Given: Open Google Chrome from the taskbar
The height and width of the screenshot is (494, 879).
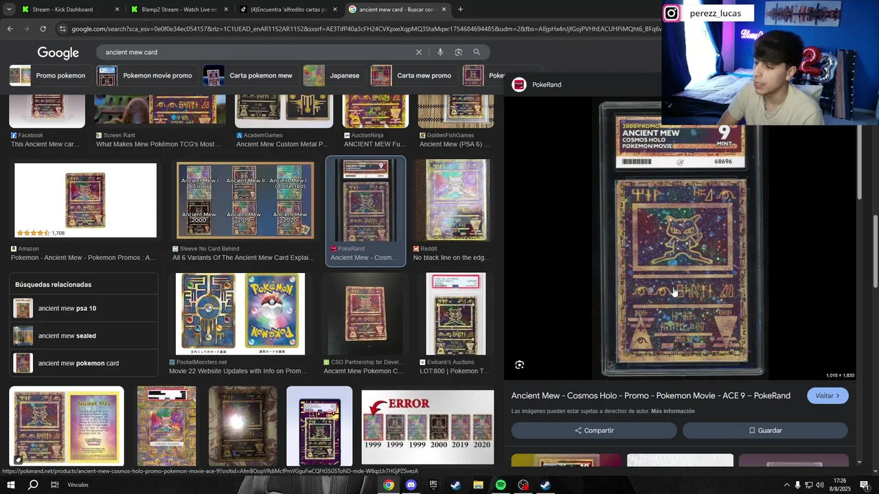Looking at the screenshot, I should tap(389, 485).
